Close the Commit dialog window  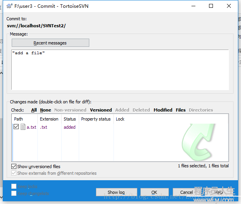pyautogui.click(x=229, y=6)
